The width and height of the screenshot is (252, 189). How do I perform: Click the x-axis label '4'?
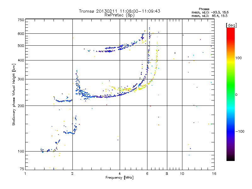[120, 174]
